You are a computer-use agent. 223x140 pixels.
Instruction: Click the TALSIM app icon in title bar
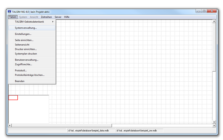(10, 12)
